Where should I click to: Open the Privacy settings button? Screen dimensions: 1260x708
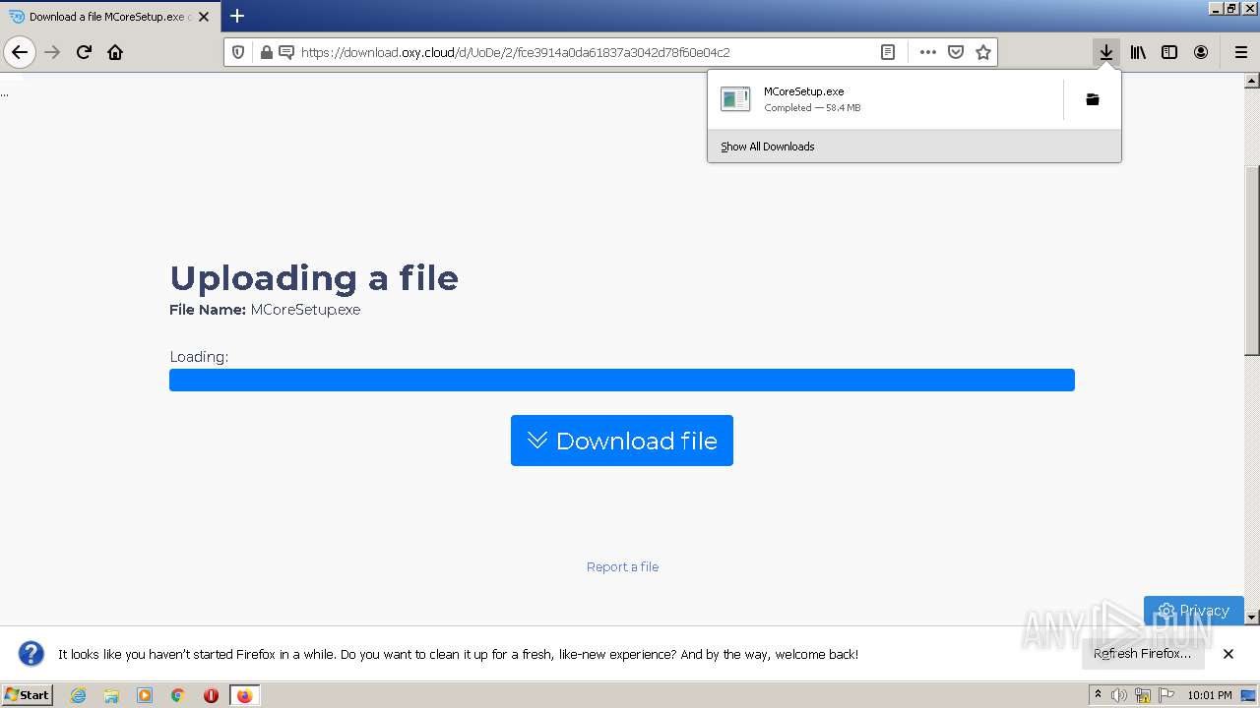pyautogui.click(x=1194, y=610)
